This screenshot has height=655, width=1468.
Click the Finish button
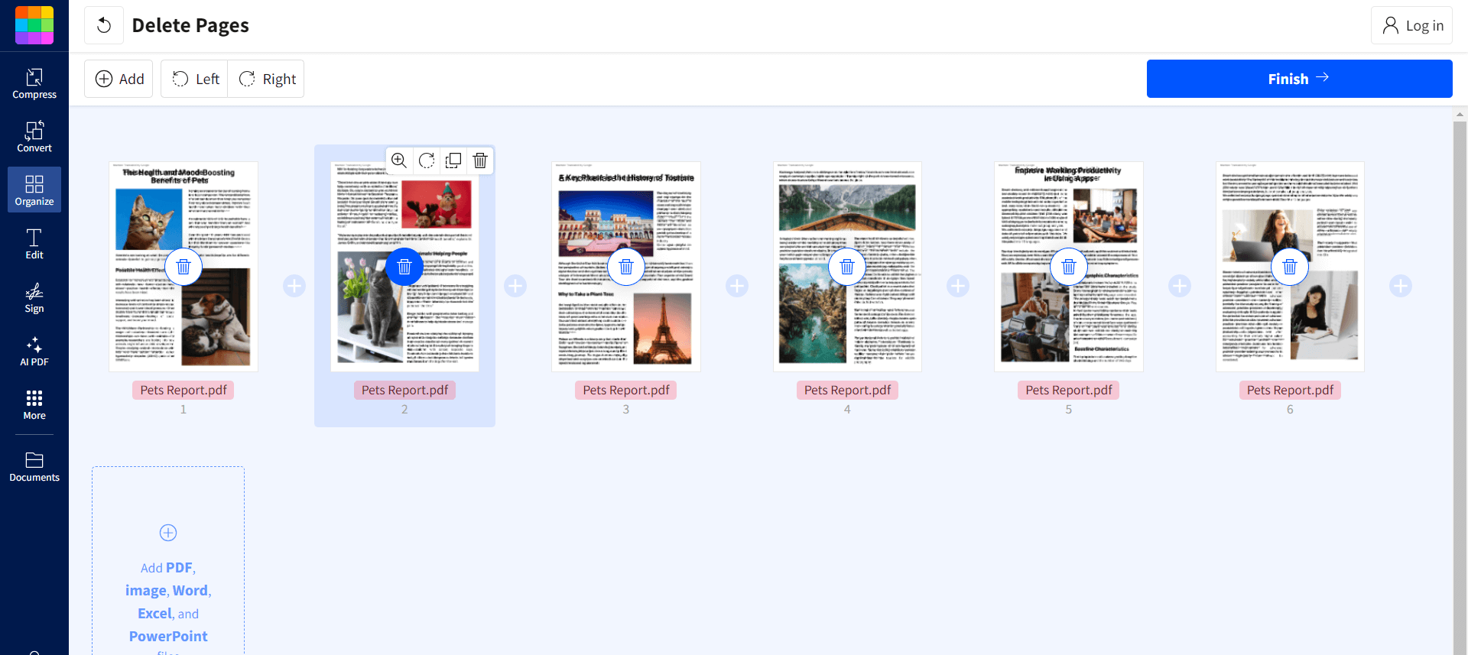tap(1299, 79)
